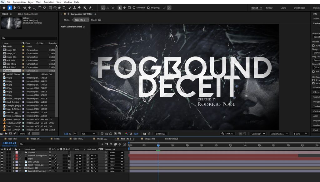Expand the Crumpled Paper.jpg layer properties
320x182 pixels.
[x=14, y=171]
